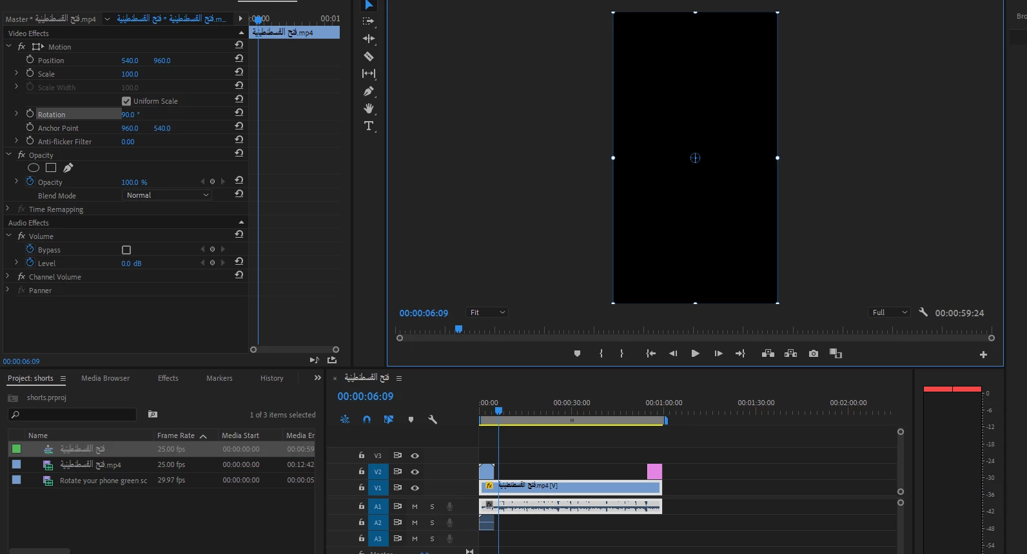Click the Level value 0.0 dB
The width and height of the screenshot is (1027, 554).
tap(131, 263)
